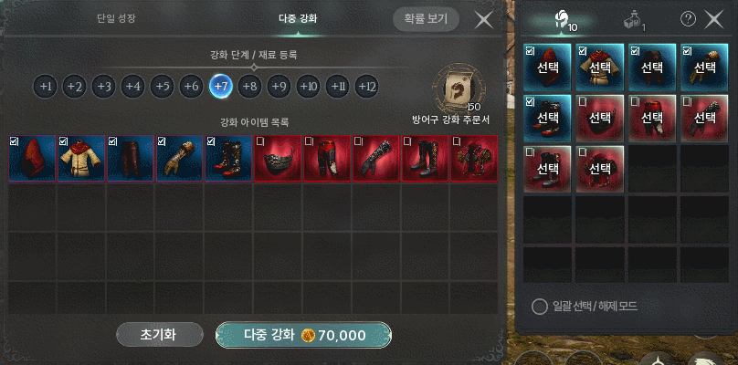738x365 pixels.
Task: Open the consumables tab with potion icon
Action: coord(634,21)
